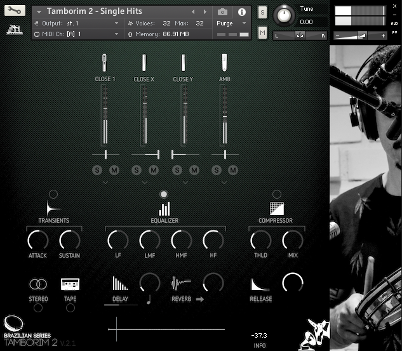
Task: Click the ATTACK knob
Action: (x=37, y=241)
